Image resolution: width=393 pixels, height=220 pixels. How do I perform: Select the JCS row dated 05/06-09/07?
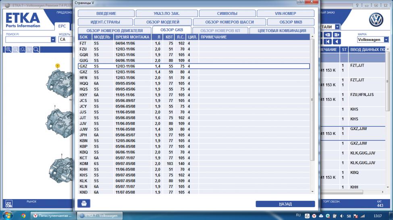coord(194,101)
